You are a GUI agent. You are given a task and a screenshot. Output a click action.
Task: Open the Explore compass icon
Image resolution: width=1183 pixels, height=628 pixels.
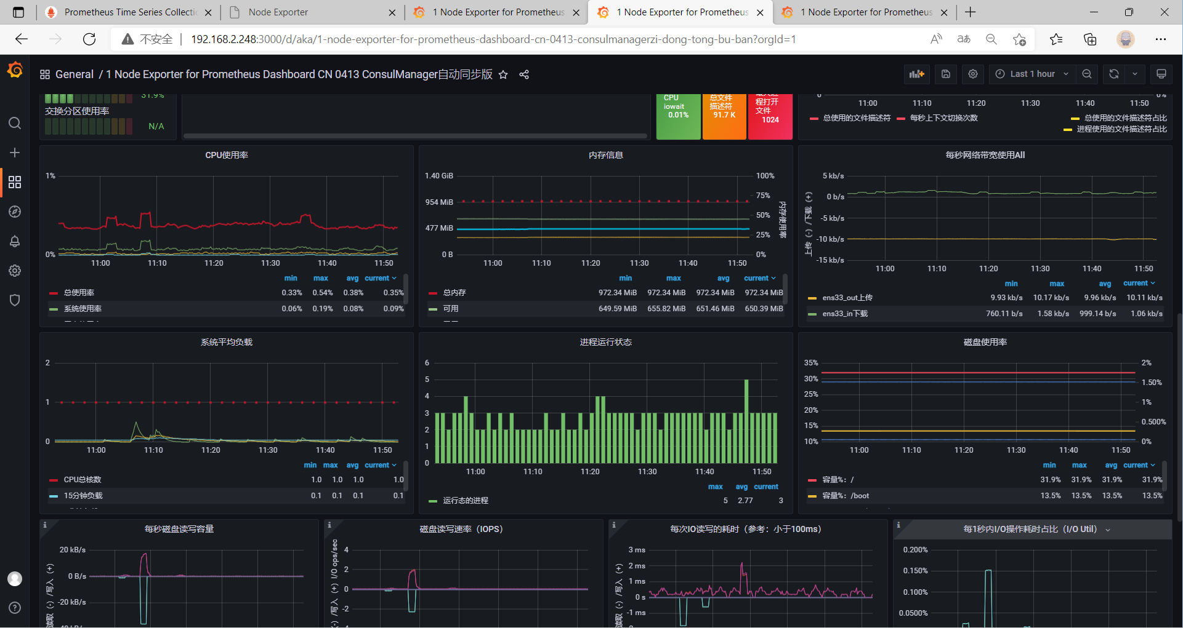15,212
